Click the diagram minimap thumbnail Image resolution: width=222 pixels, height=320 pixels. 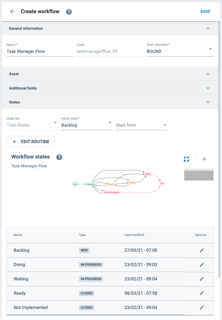pos(199,175)
